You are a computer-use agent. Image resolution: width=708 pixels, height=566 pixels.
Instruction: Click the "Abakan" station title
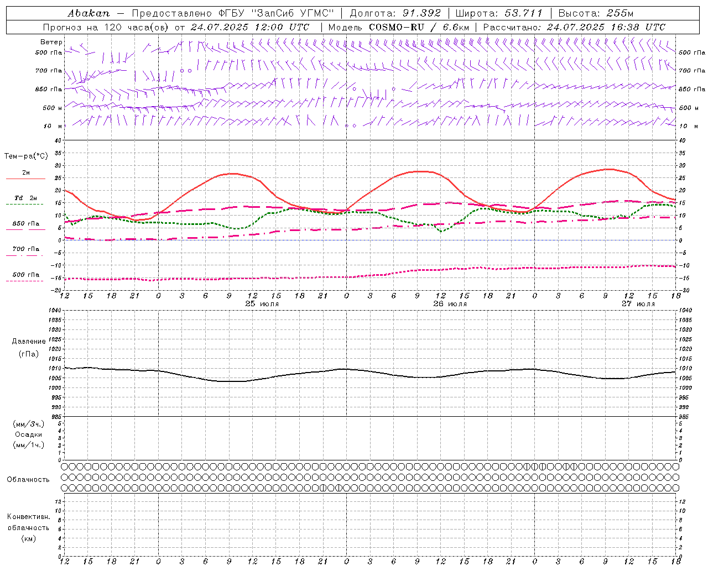(x=88, y=13)
